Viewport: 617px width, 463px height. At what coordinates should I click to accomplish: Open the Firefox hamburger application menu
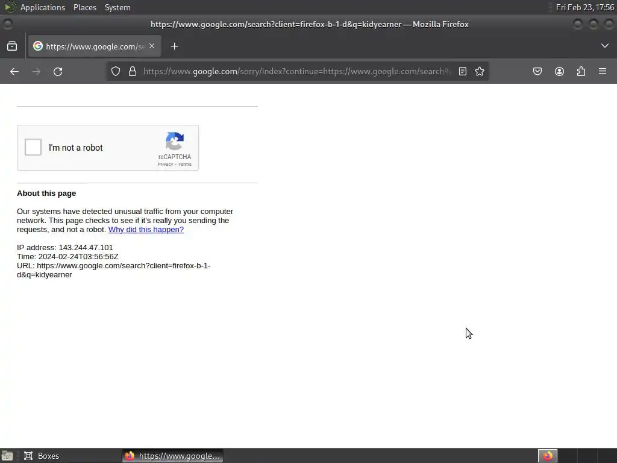click(603, 71)
